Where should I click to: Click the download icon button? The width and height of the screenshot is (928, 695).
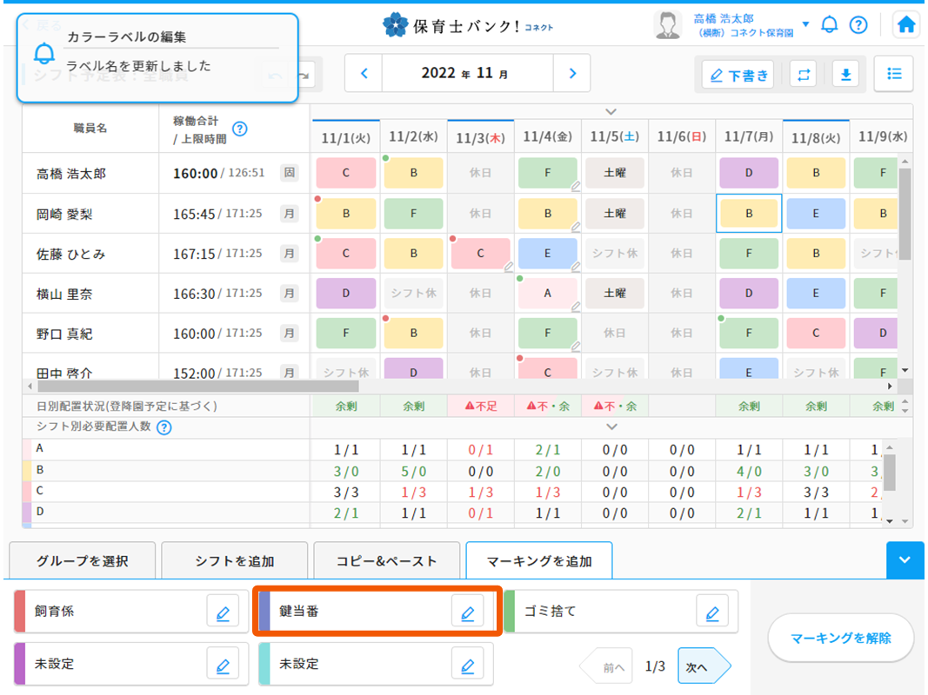(x=845, y=75)
